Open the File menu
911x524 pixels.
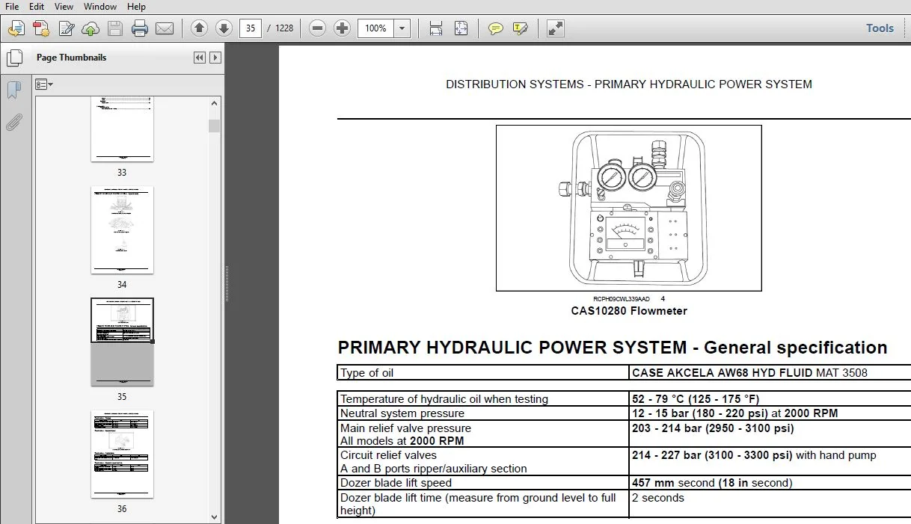[12, 7]
